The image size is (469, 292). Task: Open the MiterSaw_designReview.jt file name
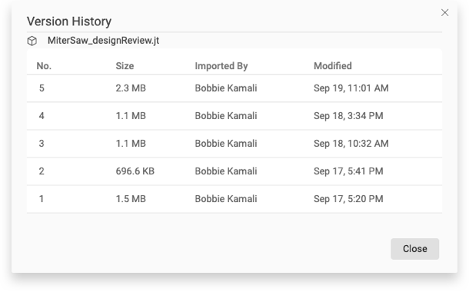[103, 41]
